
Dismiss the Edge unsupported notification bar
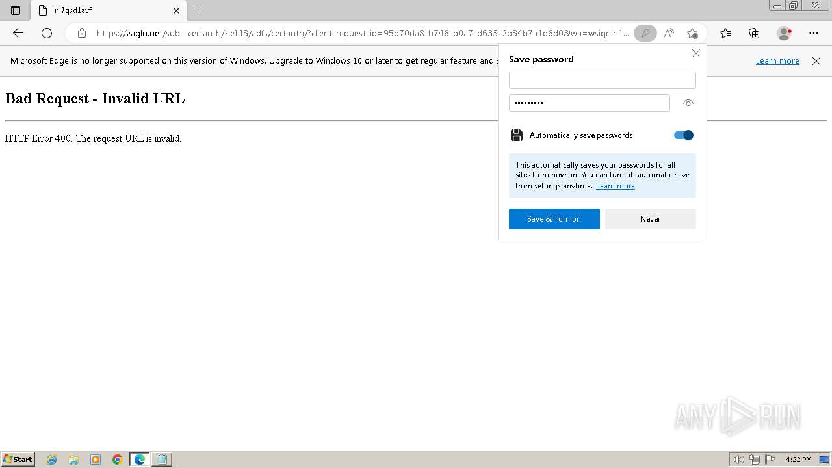point(816,61)
